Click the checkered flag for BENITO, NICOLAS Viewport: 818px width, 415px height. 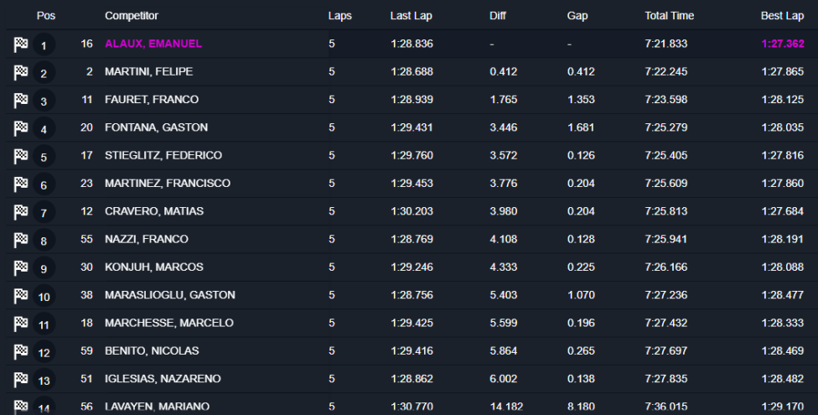tap(21, 352)
